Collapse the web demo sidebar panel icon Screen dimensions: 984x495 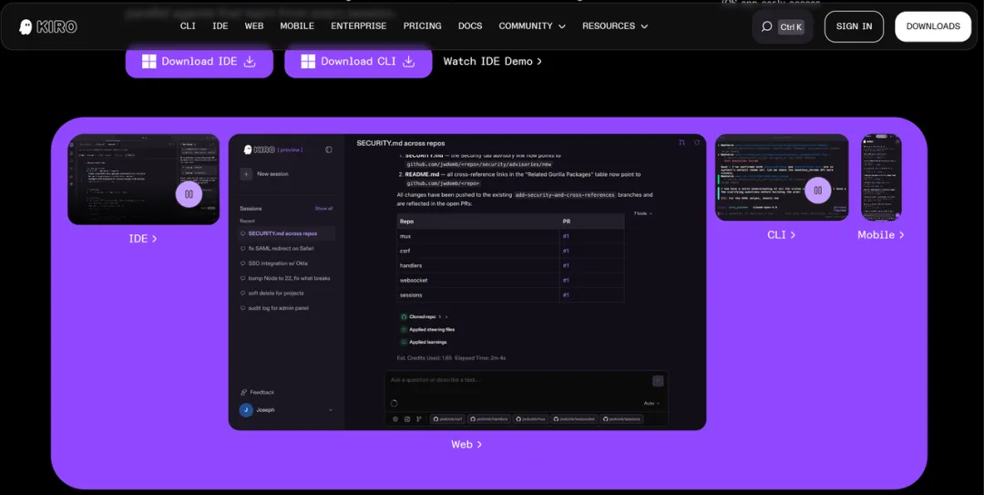pyautogui.click(x=328, y=150)
